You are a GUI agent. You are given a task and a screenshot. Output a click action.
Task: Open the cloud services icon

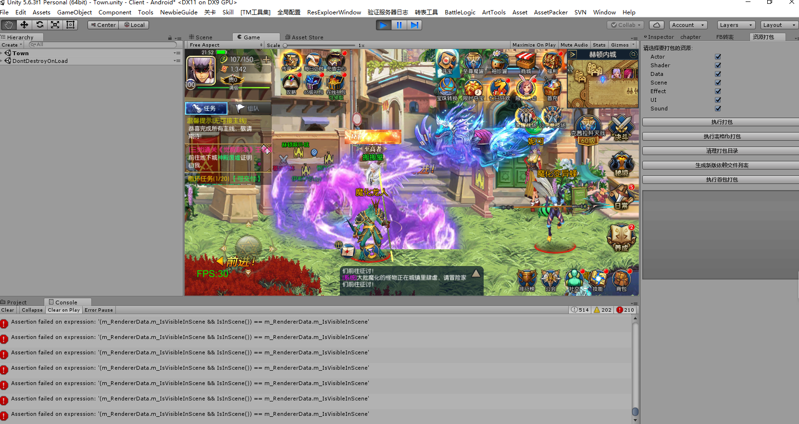click(x=657, y=25)
